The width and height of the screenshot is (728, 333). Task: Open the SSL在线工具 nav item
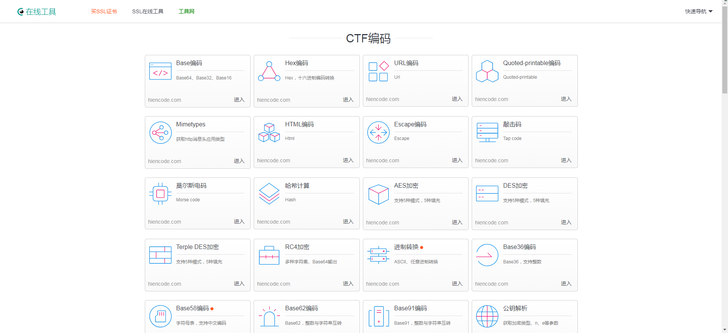pos(148,11)
